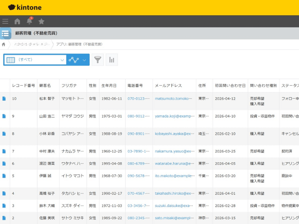Click the kintone logo
This screenshot has width=299, height=224.
tap(24, 7)
